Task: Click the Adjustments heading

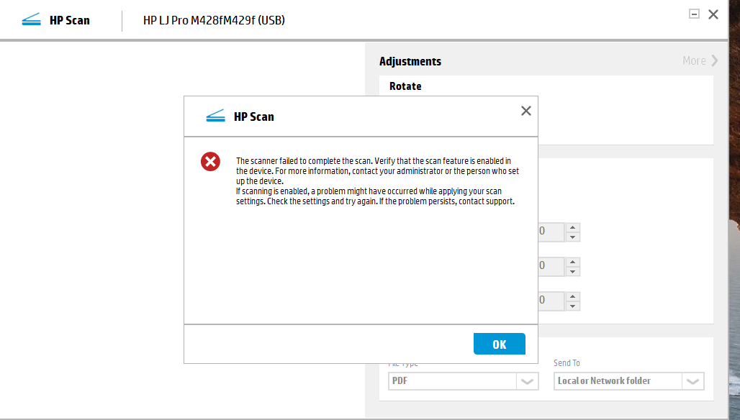Action: [x=410, y=61]
